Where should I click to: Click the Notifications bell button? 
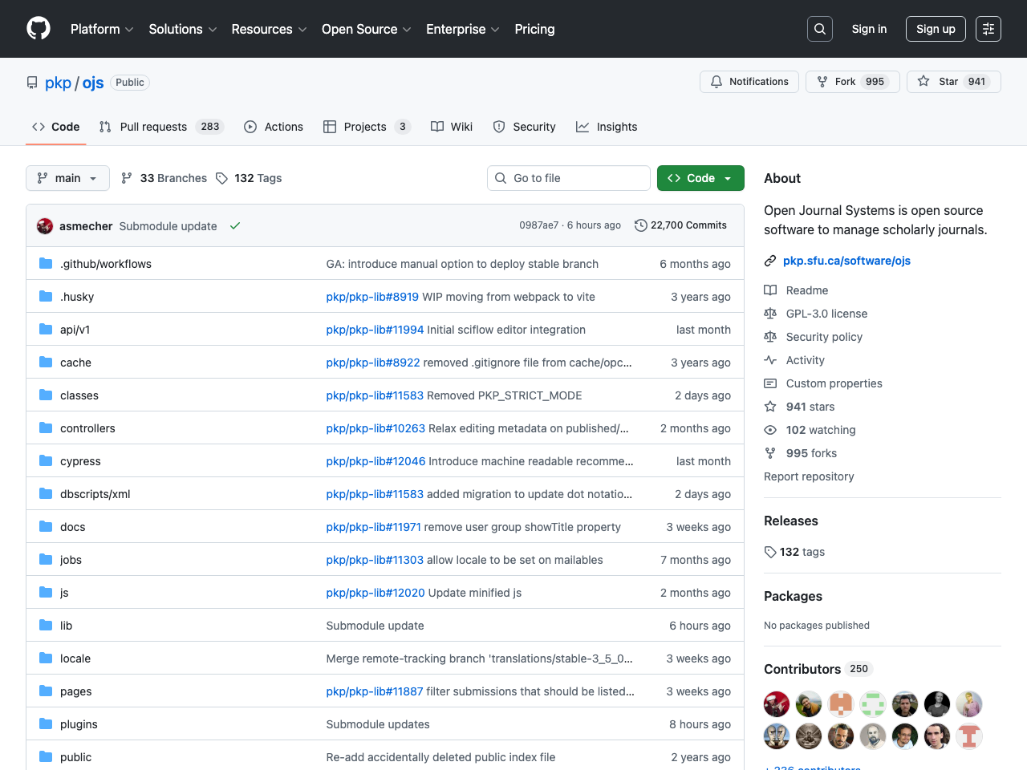pyautogui.click(x=749, y=82)
